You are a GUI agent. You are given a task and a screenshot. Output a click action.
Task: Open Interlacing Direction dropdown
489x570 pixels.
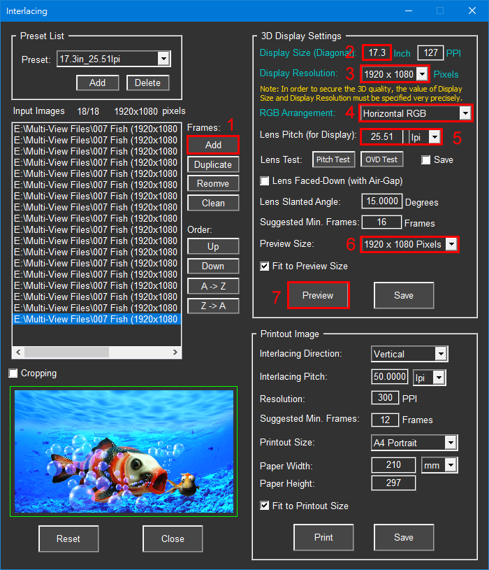[441, 354]
